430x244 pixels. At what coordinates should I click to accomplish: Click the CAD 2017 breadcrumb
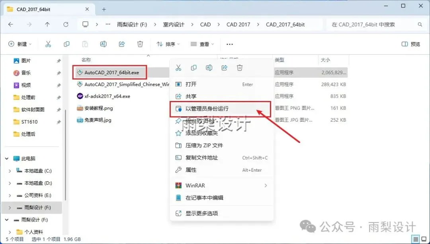tap(238, 24)
